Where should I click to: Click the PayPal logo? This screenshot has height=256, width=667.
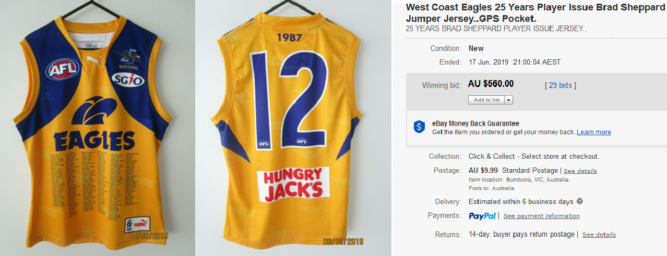point(482,215)
